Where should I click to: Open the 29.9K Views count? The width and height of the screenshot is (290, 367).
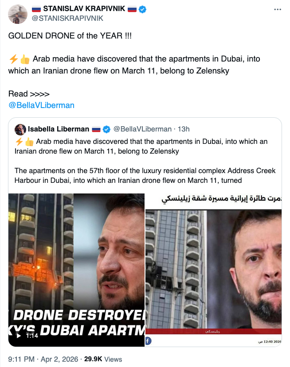coord(103,359)
